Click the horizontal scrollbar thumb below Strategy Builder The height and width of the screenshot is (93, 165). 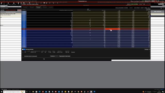[44, 59]
